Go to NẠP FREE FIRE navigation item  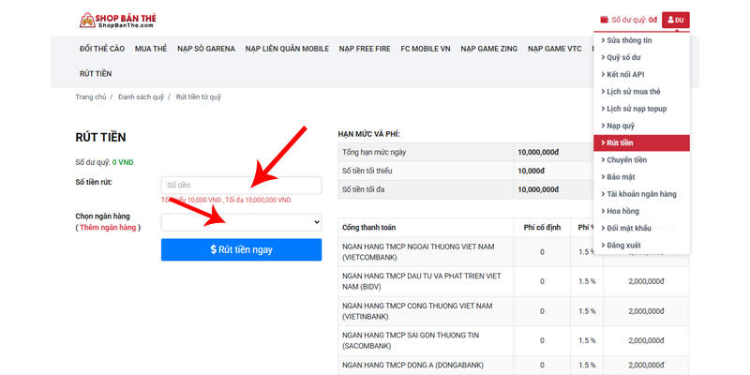365,49
